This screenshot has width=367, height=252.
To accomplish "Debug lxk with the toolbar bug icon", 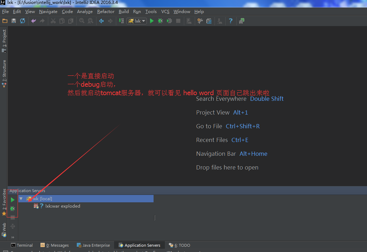I will point(160,21).
